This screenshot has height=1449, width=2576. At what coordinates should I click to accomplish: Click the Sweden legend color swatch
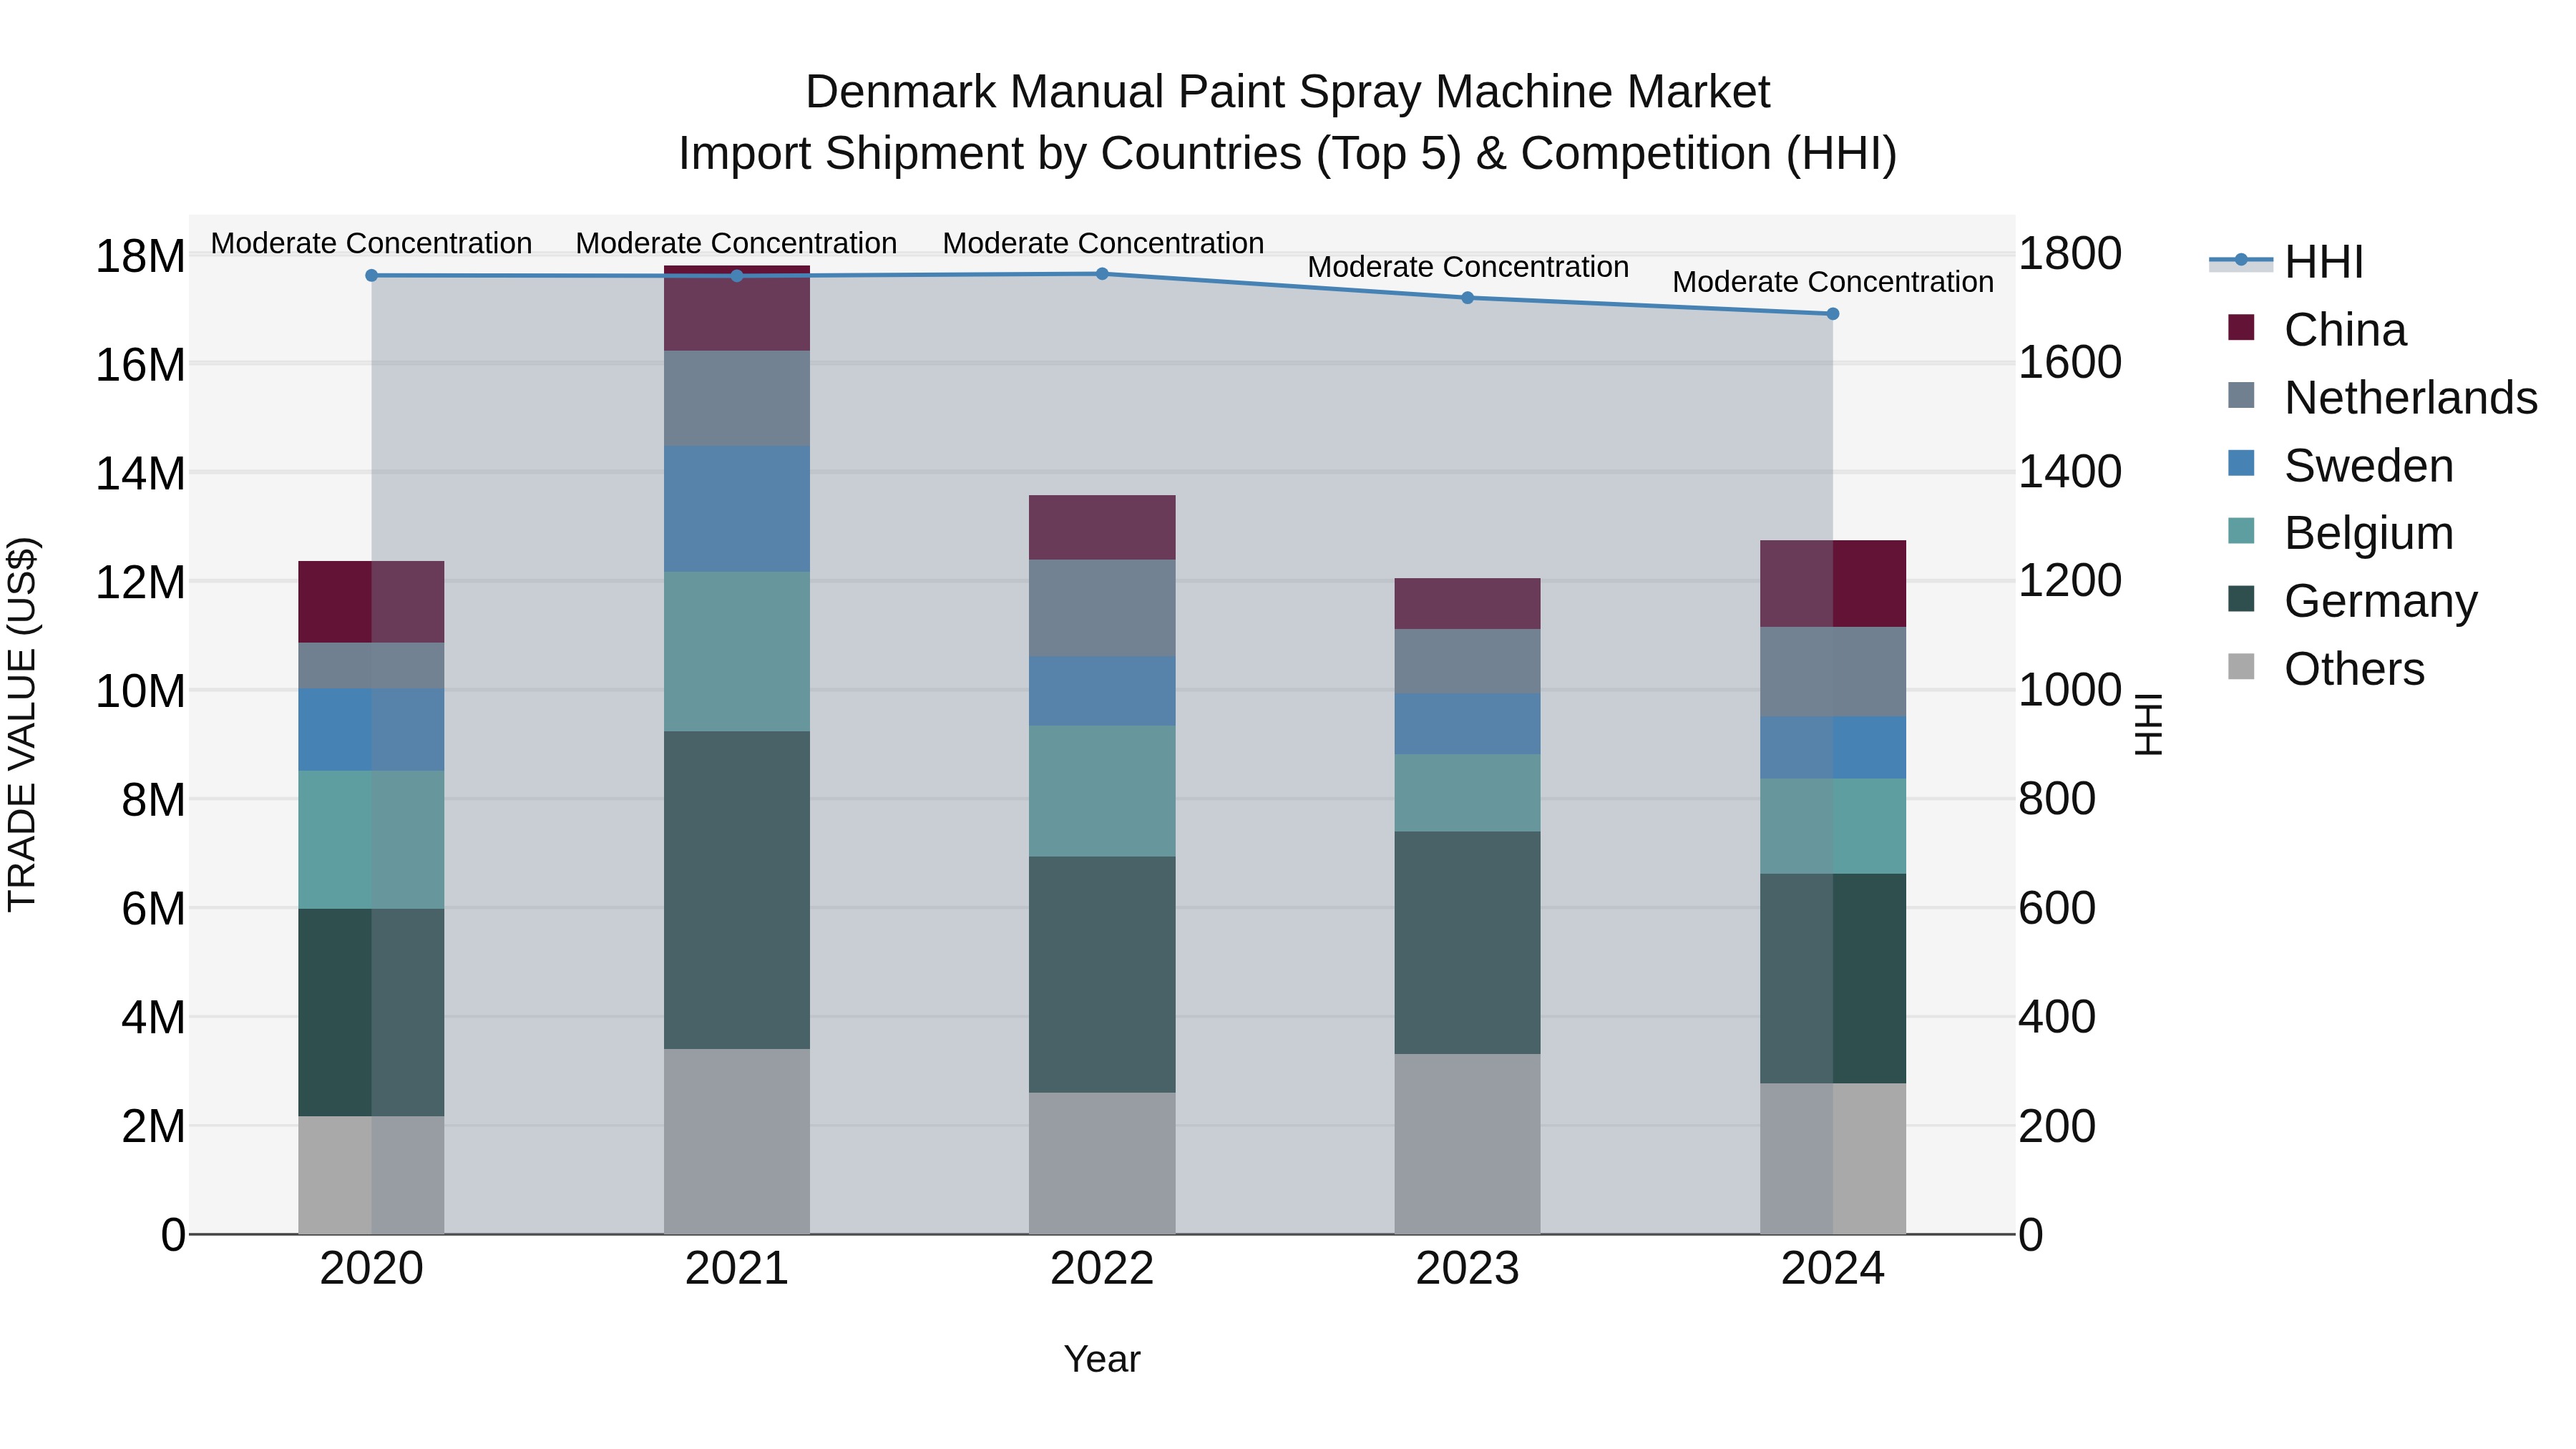[x=2241, y=463]
